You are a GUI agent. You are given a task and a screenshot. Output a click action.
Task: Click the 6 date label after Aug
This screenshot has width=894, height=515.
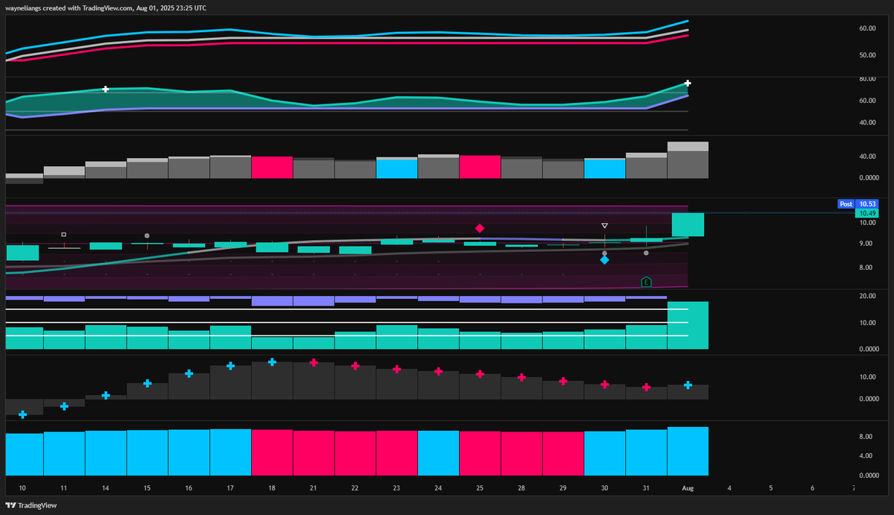(813, 488)
